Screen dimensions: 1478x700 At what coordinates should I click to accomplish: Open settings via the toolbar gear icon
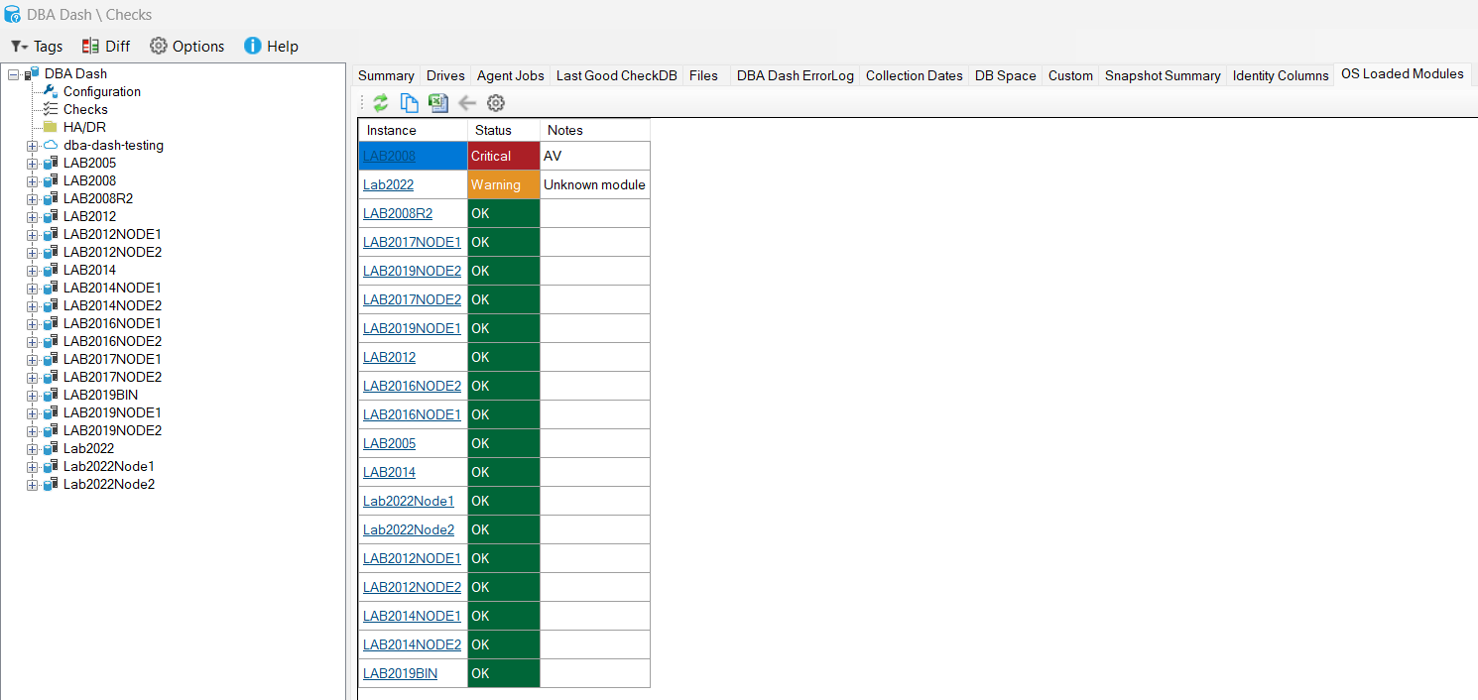click(x=496, y=103)
